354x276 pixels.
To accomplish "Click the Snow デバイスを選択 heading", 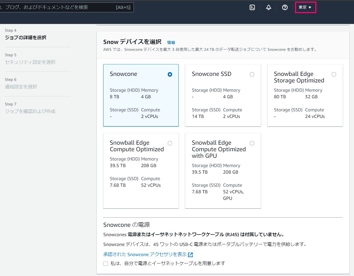I will pos(132,42).
